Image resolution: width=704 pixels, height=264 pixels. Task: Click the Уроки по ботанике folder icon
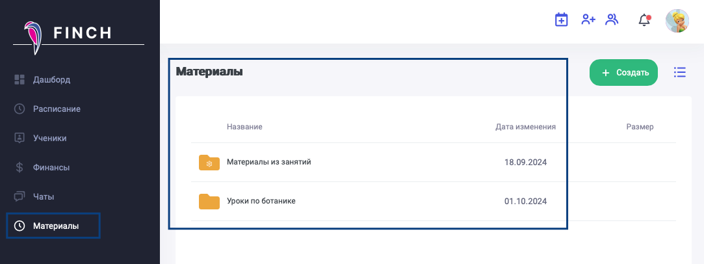pyautogui.click(x=209, y=202)
